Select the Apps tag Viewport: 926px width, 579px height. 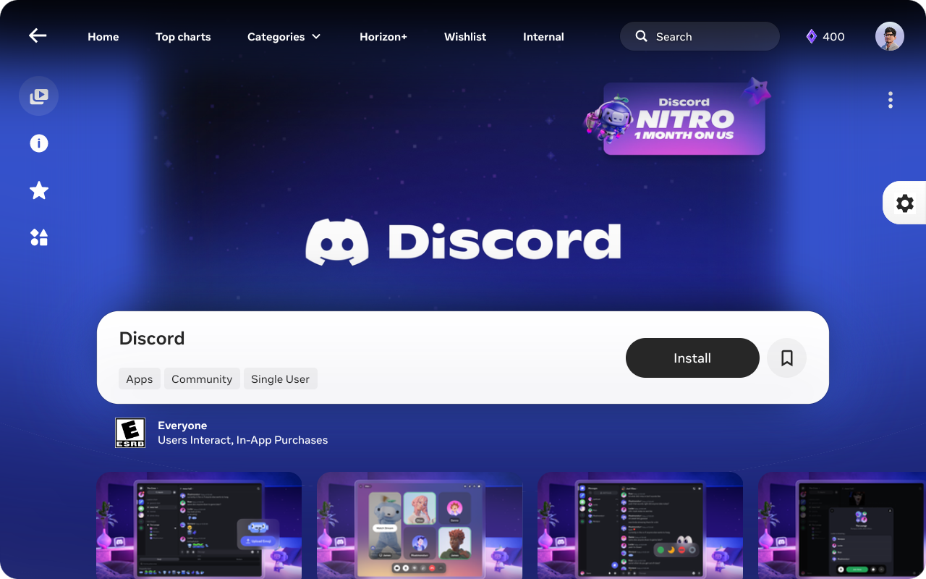140,379
